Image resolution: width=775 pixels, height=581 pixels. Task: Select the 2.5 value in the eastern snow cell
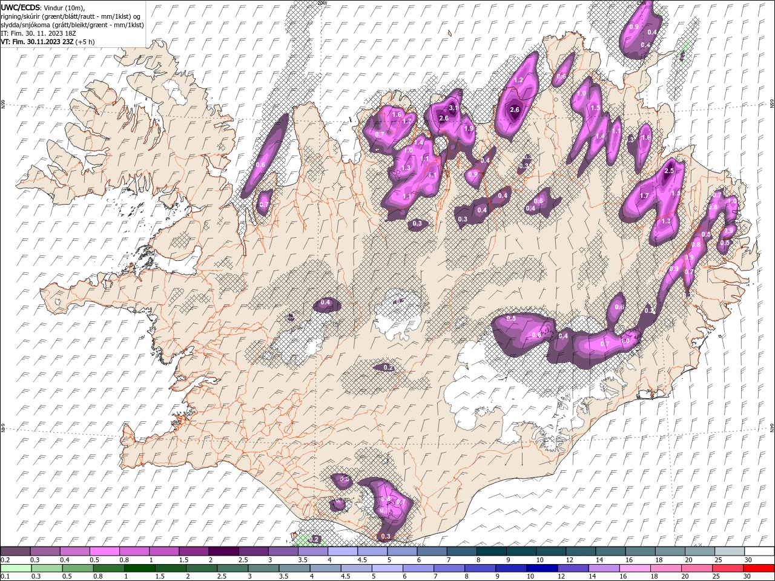[669, 171]
